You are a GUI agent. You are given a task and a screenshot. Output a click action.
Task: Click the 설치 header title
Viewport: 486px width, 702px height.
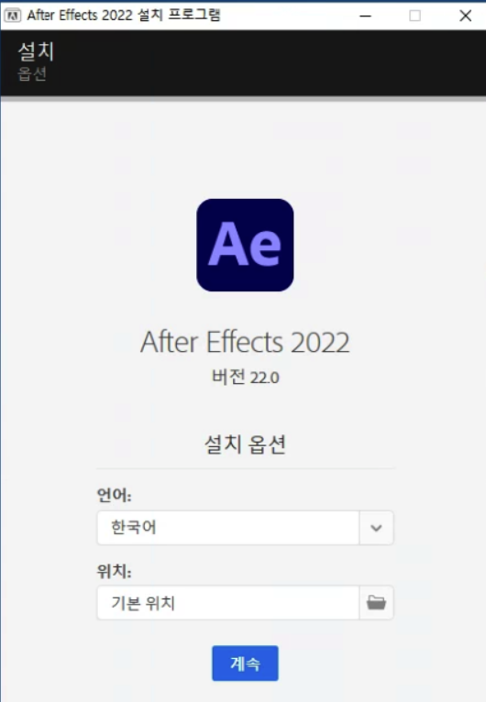pyautogui.click(x=36, y=51)
